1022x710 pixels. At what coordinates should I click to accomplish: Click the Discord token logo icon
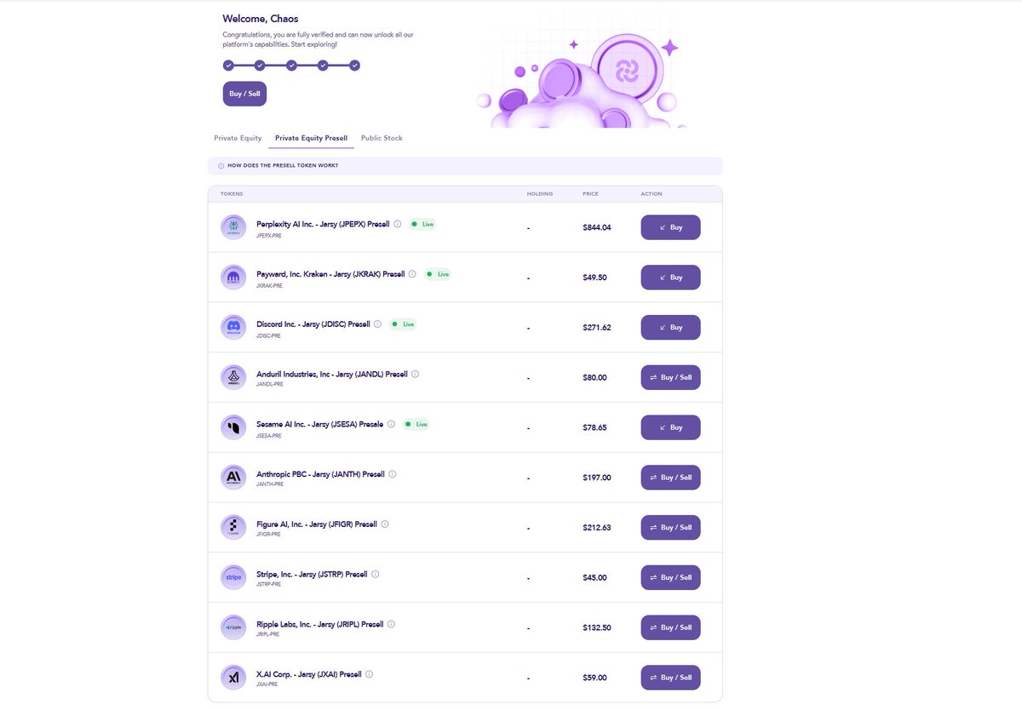pos(233,328)
